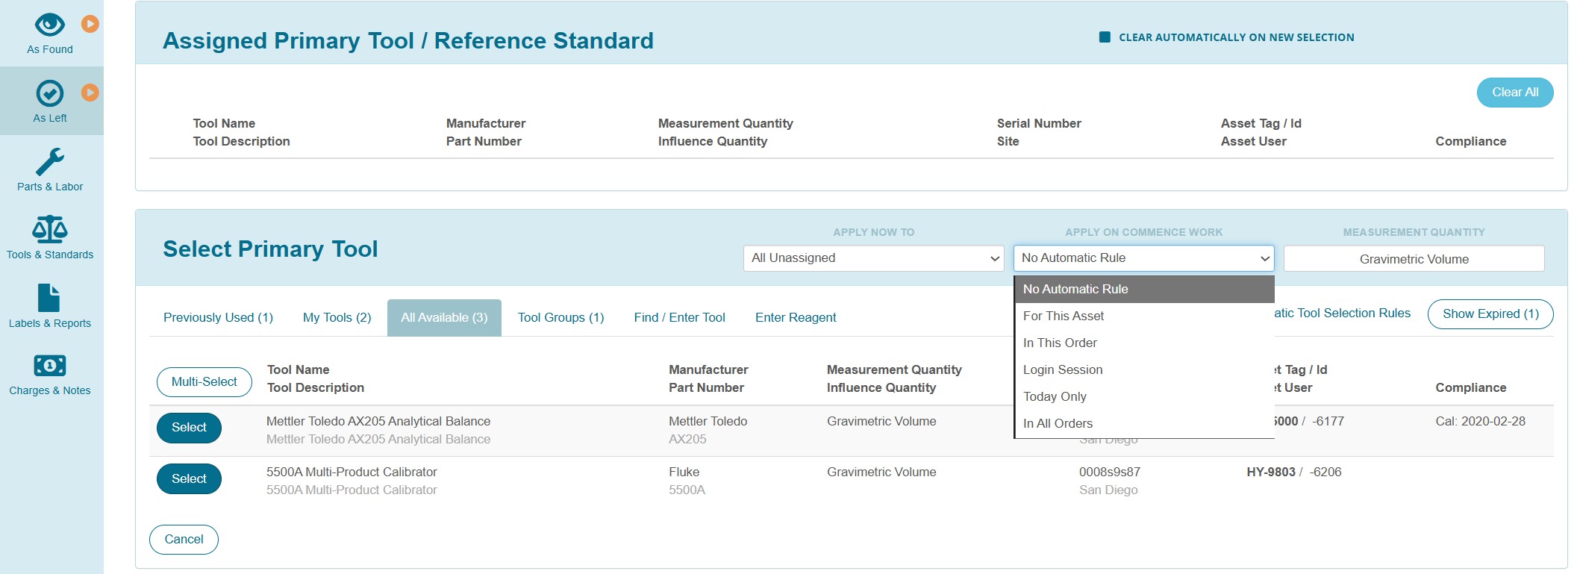1577x574 pixels.
Task: Open Automatic Tool Selection Rules link
Action: point(1342,313)
